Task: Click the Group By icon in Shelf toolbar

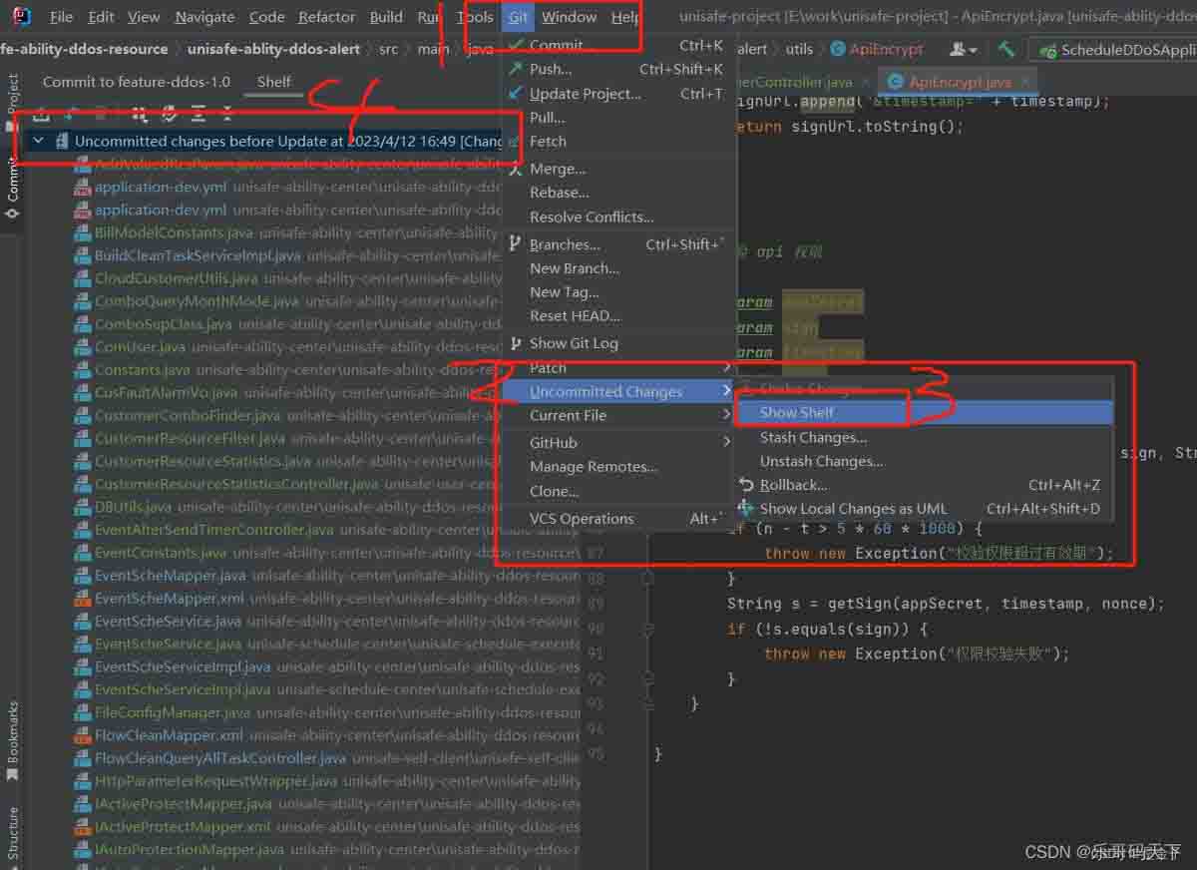Action: [x=140, y=114]
